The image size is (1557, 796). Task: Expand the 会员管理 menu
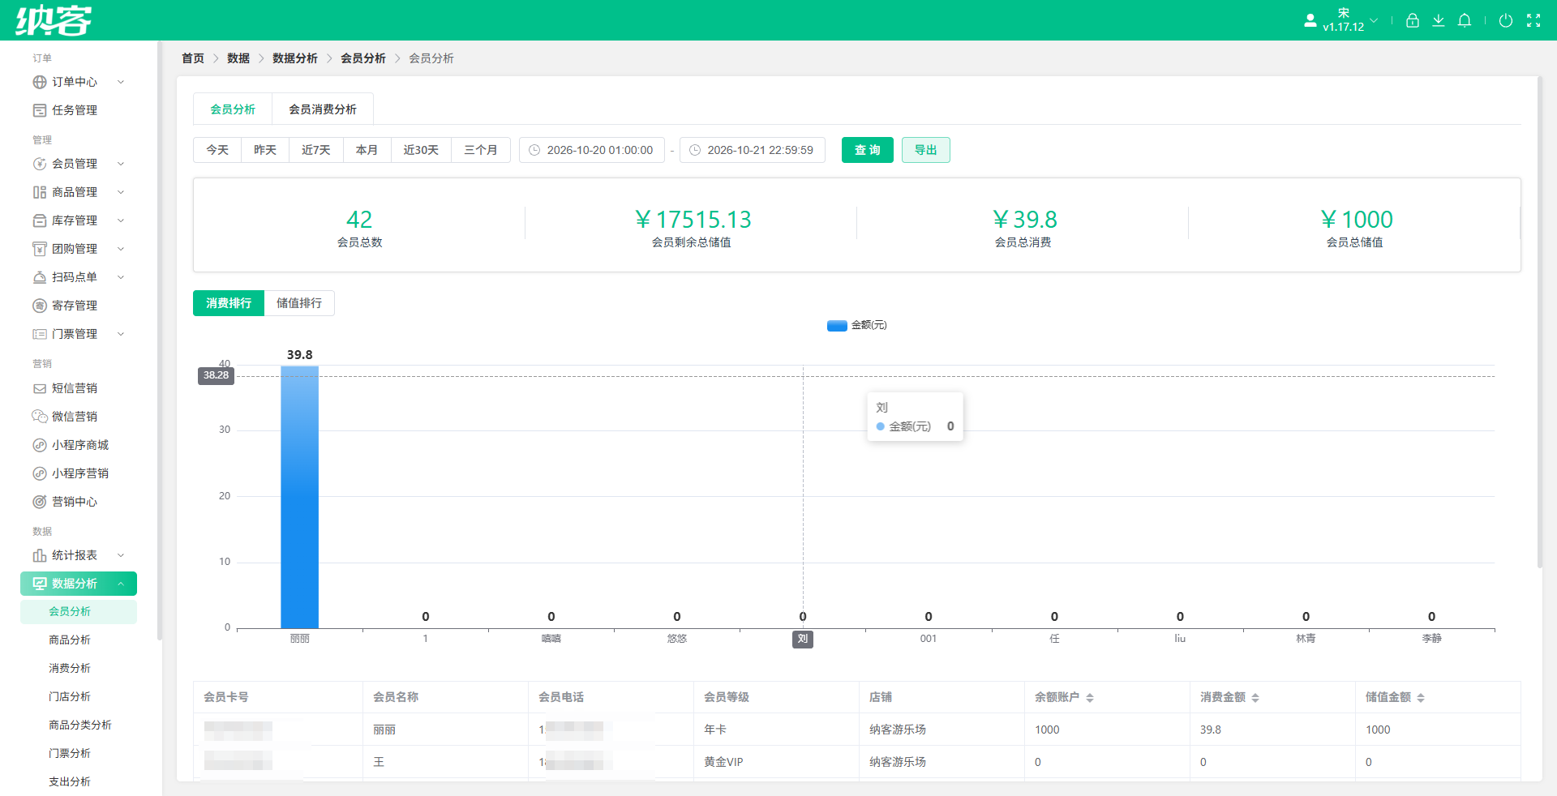point(79,164)
